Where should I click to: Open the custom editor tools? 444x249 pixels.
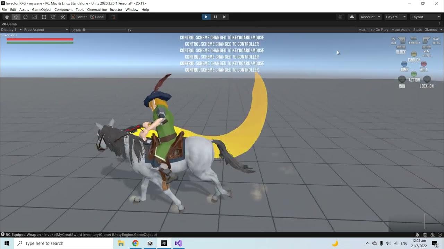63,17
